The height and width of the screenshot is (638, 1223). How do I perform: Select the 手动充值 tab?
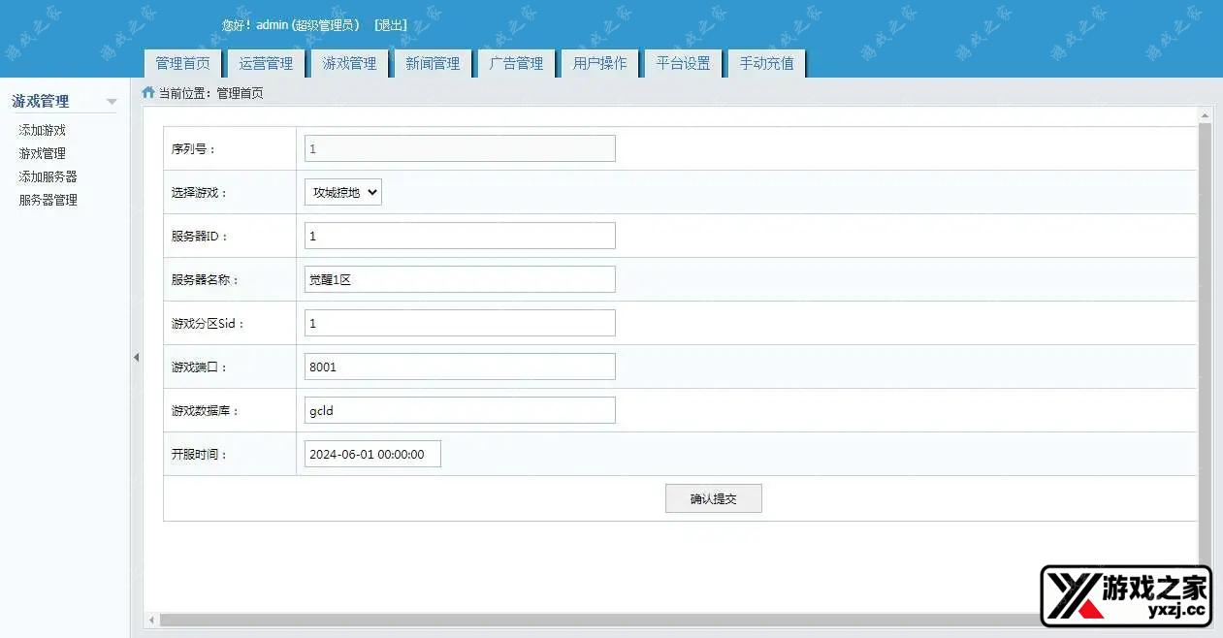[x=766, y=64]
